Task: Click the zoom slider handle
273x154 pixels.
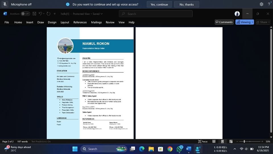Action: (x=244, y=141)
